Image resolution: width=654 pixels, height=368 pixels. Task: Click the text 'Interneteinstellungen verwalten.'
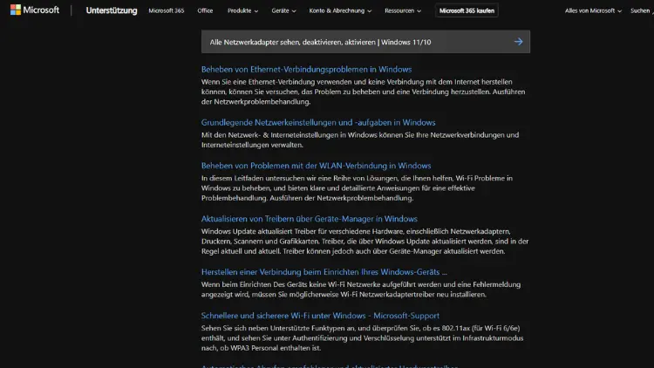pos(252,145)
